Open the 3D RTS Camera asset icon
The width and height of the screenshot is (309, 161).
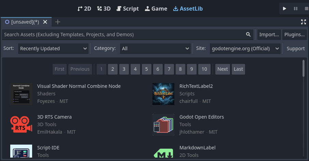21,125
